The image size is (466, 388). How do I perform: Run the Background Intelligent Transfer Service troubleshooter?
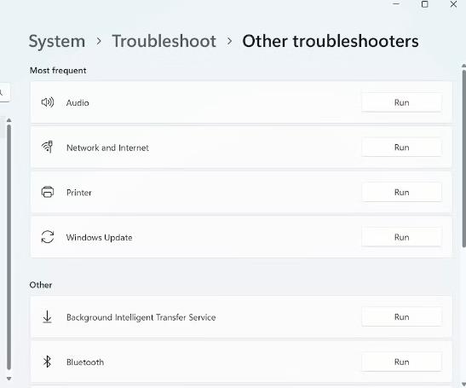point(401,317)
